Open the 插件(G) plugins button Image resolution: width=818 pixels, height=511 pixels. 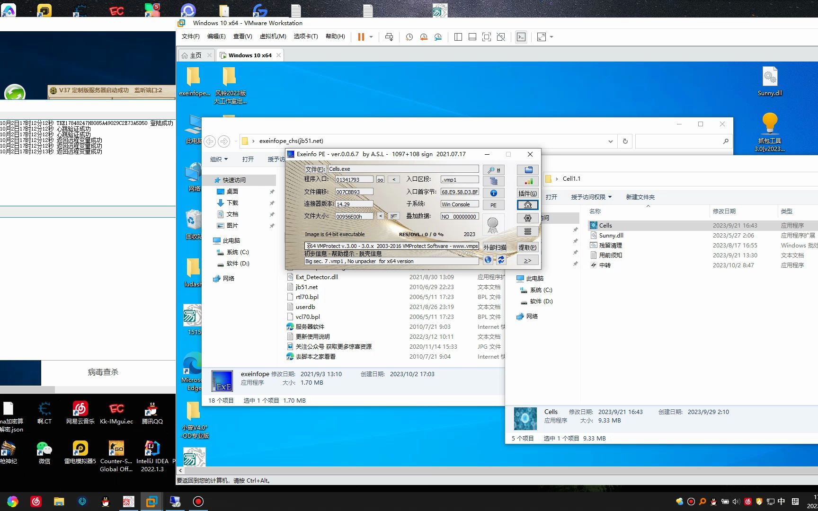pos(527,193)
